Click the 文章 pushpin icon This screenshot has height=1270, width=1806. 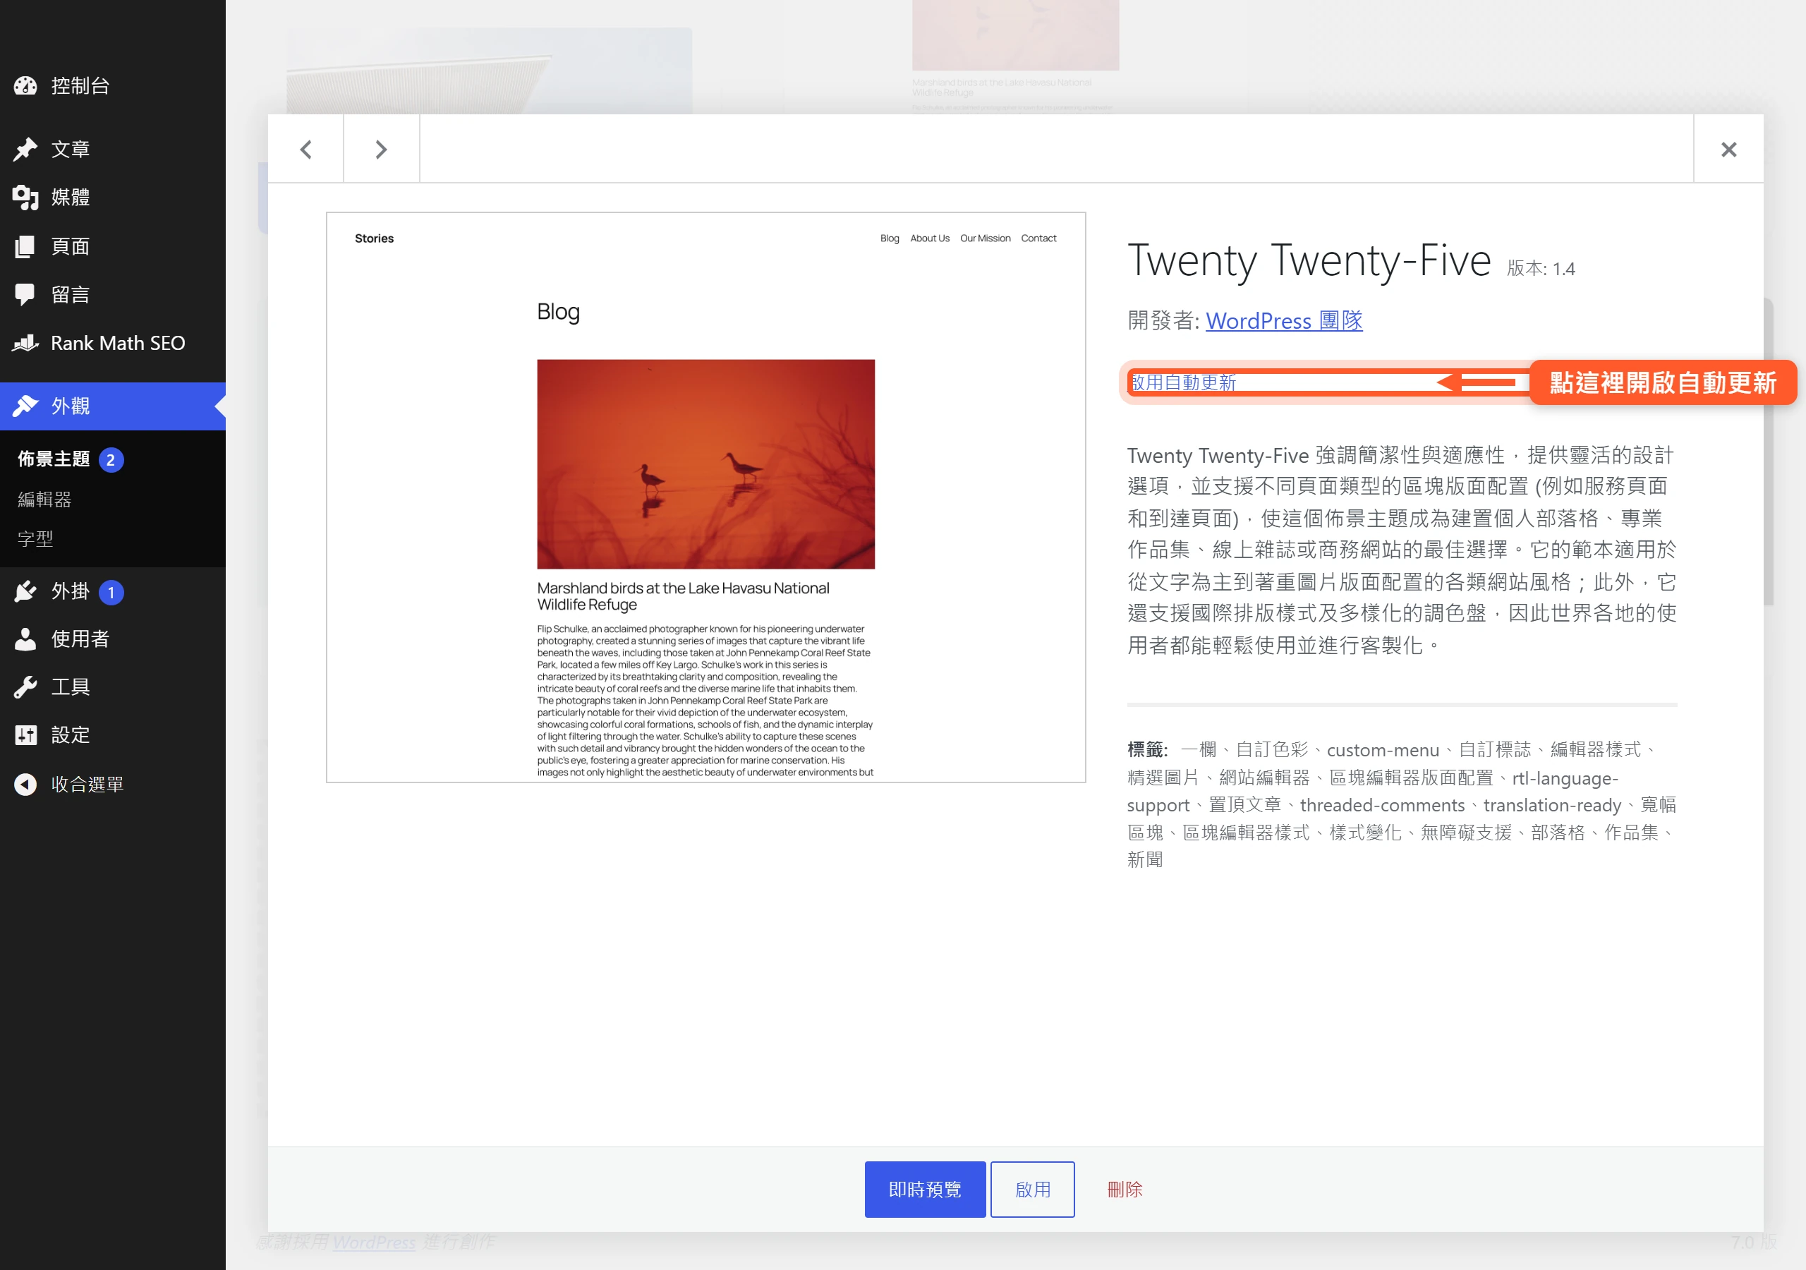25,149
